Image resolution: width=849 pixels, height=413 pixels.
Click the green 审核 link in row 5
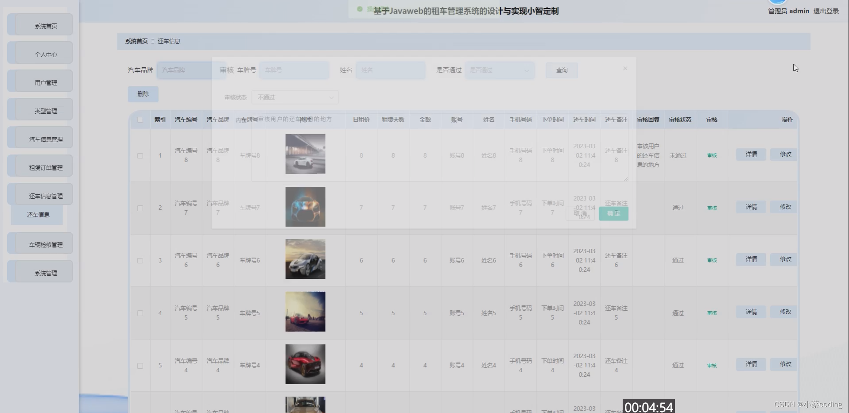(712, 366)
